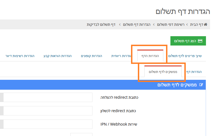The height and width of the screenshot is (136, 215).
Task: Go to 'רשימת דפי תשלום' breadcrumb link
Action: coord(171,25)
